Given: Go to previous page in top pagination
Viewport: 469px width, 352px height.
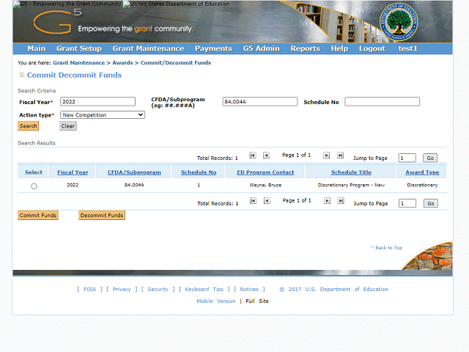Looking at the screenshot, I should (266, 155).
